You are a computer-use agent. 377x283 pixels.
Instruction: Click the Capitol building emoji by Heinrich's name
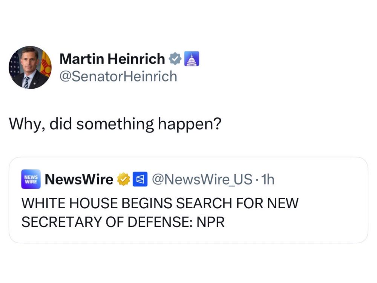click(192, 59)
